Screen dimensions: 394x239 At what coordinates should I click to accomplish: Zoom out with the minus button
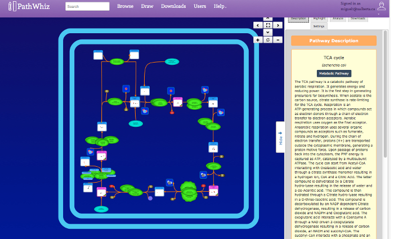[x=278, y=40]
